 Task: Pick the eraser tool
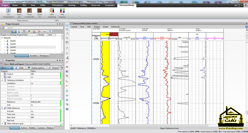click(67, 34)
